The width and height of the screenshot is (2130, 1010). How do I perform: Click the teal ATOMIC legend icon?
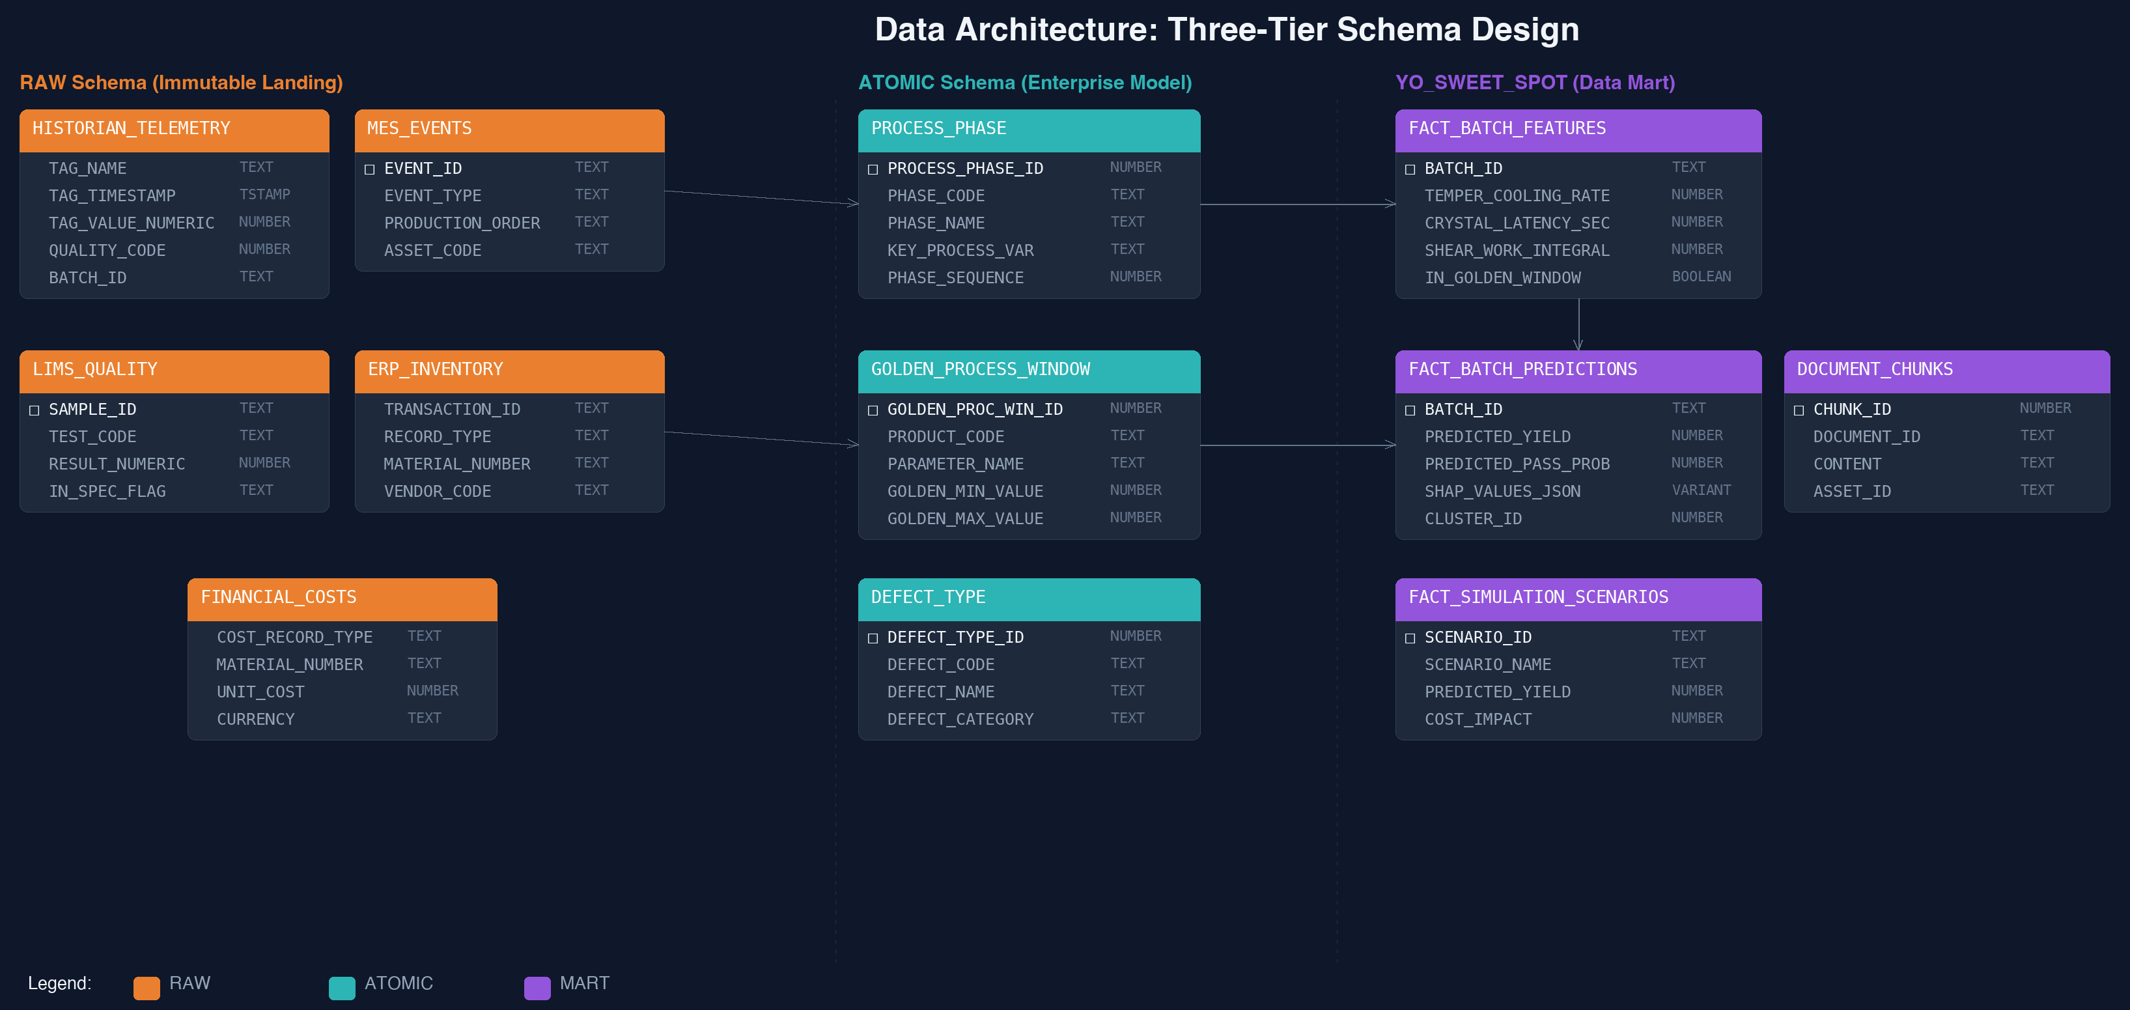point(341,985)
